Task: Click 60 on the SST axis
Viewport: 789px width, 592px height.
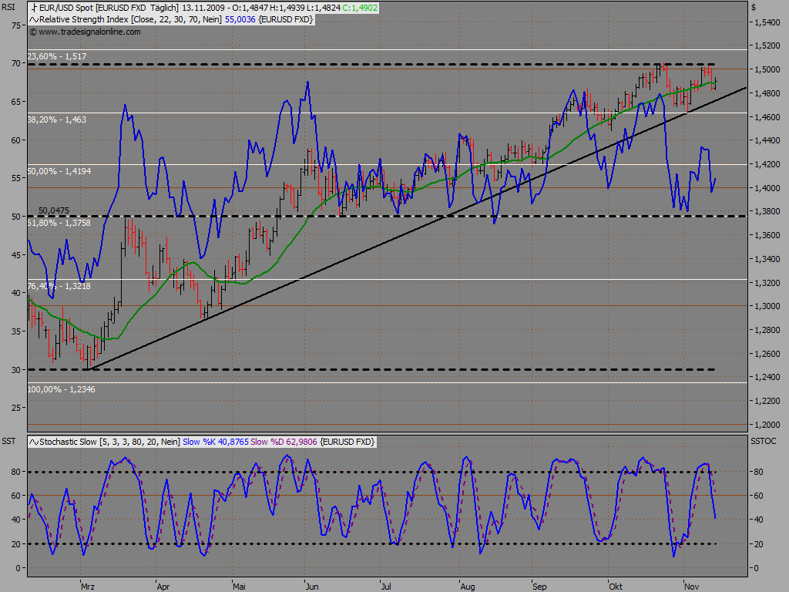Action: [x=16, y=496]
